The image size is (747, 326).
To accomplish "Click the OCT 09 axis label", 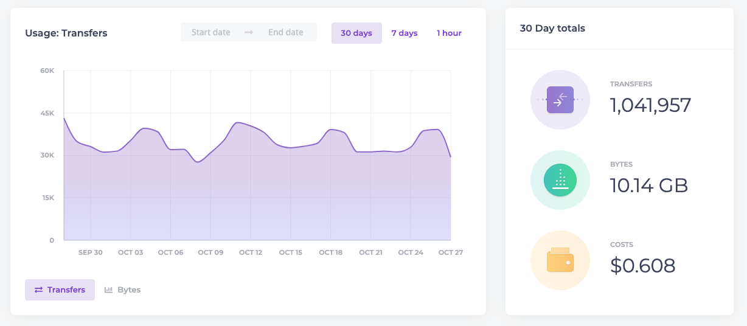I will tap(210, 252).
